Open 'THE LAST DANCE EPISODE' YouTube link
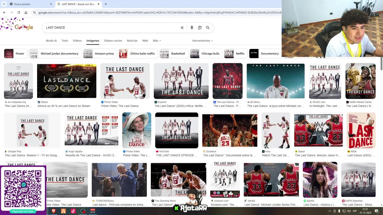Viewport: 383px width, 215px height. pos(176,155)
